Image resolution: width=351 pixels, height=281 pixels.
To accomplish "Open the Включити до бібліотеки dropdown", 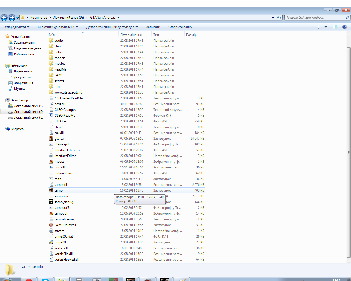I will tap(58, 27).
